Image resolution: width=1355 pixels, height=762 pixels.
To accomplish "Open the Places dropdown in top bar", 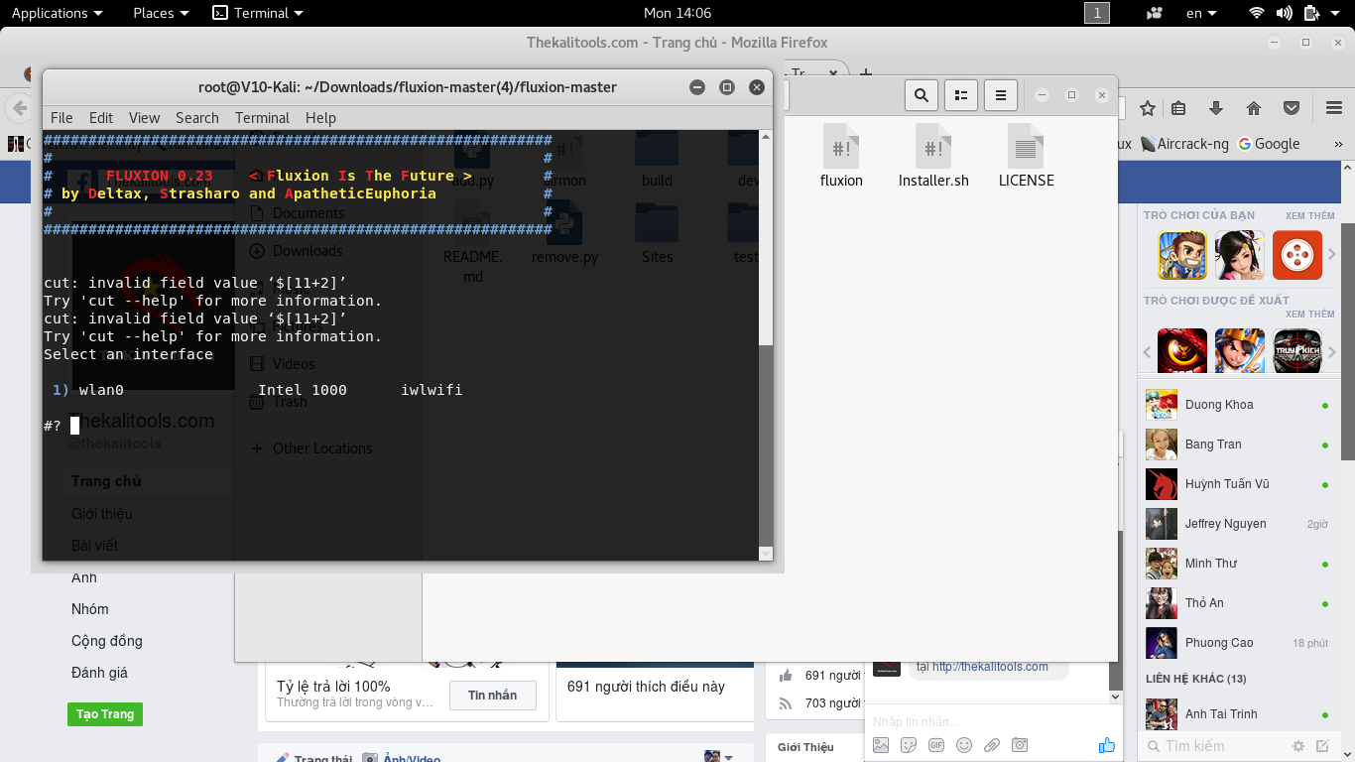I will (161, 13).
